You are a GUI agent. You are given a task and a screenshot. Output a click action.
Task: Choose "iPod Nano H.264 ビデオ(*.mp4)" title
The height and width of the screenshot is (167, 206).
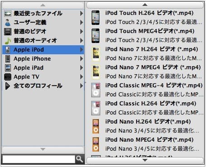(x=148, y=122)
